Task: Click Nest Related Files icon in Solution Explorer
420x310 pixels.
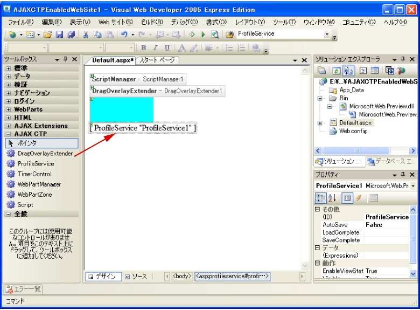Action: pyautogui.click(x=348, y=71)
